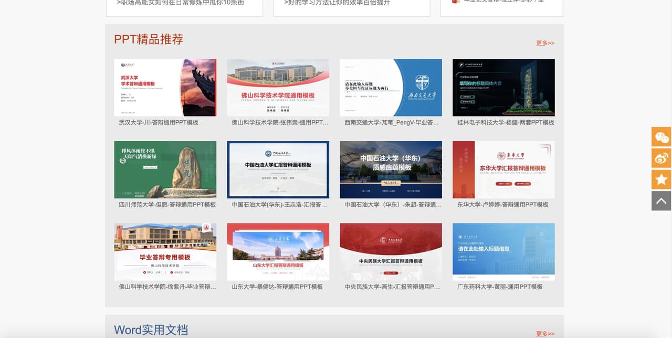
Task: Click caption 佛山科学技术学院-徐紫丹-毕业答辩
Action: [x=167, y=287]
